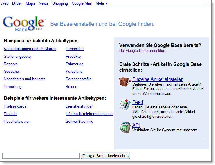This screenshot has height=165, width=215.
Task: Browse the Rezepte category
Action: [11, 64]
